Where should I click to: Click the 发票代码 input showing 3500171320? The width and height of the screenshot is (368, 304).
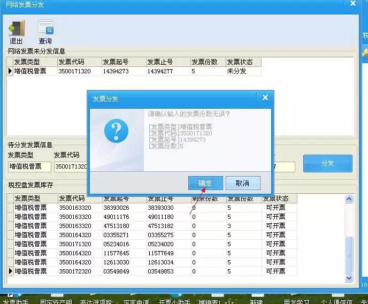point(71,166)
